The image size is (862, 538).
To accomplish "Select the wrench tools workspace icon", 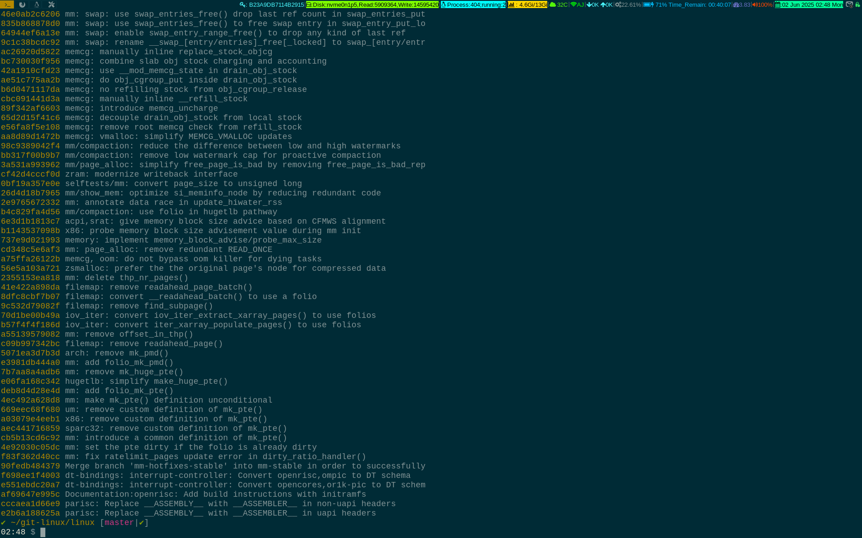I will 51,4.
